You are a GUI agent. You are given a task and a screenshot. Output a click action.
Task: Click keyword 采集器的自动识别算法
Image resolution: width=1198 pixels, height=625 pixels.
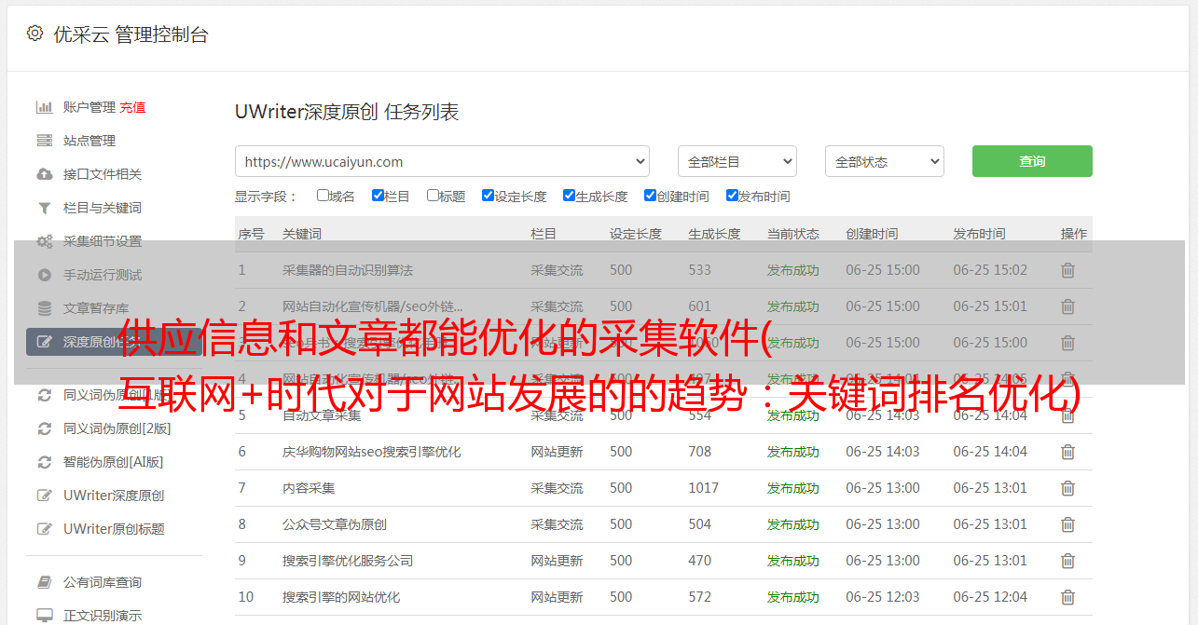tap(348, 270)
